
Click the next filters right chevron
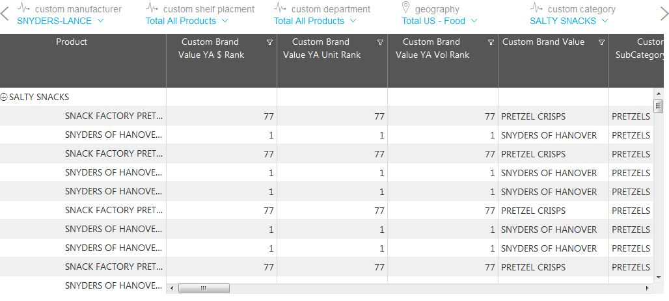tap(664, 14)
